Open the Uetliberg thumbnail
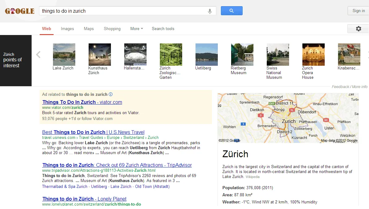369x209 pixels. coord(206,55)
